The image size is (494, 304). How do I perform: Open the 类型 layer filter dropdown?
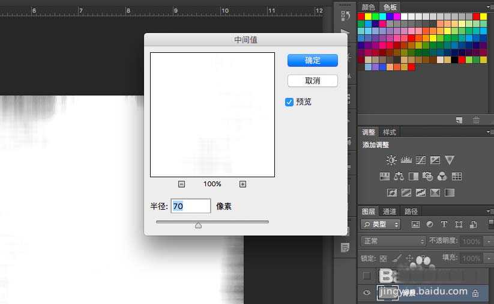[381, 225]
